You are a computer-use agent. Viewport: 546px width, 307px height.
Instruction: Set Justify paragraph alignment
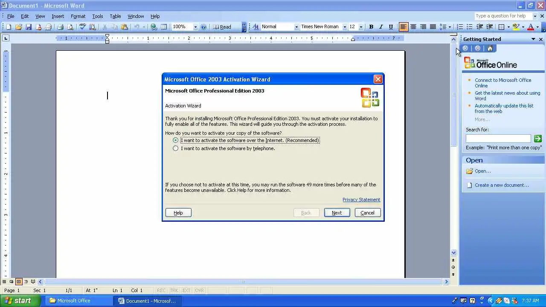(x=433, y=27)
